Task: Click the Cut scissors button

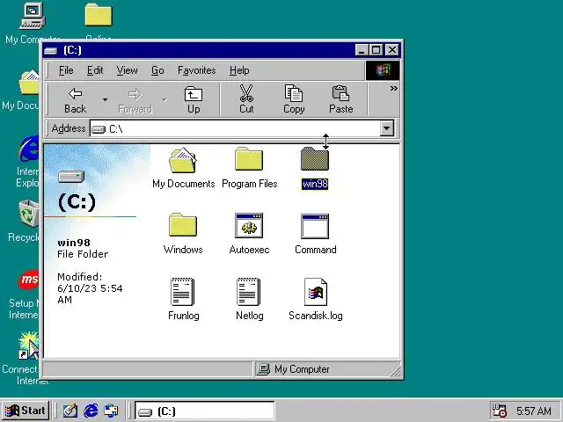Action: [246, 99]
